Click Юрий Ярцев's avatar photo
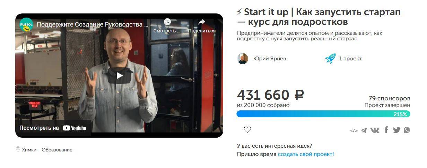This screenshot has width=427, height=168. (x=243, y=59)
